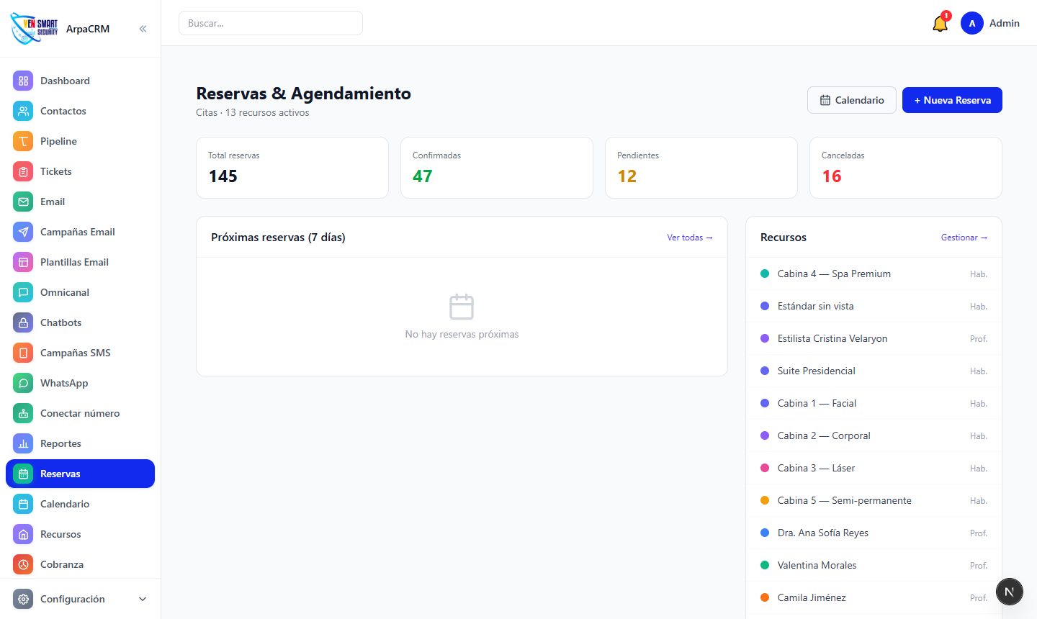The image size is (1037, 619).
Task: Select the Canceladas 16 card
Action: (x=906, y=168)
